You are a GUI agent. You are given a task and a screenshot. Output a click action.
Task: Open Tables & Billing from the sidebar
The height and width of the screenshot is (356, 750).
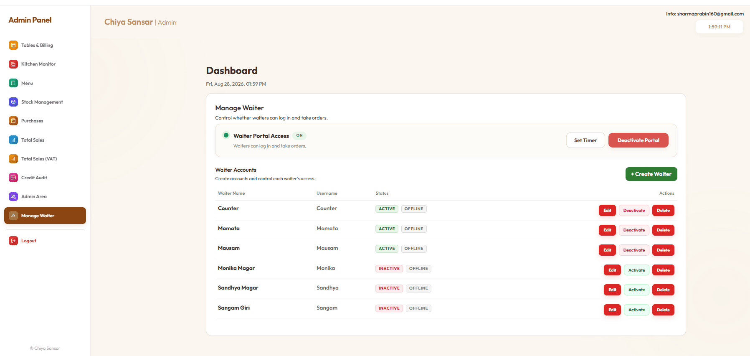point(45,45)
